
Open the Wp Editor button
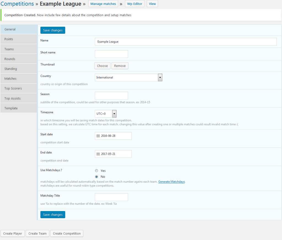click(x=134, y=4)
